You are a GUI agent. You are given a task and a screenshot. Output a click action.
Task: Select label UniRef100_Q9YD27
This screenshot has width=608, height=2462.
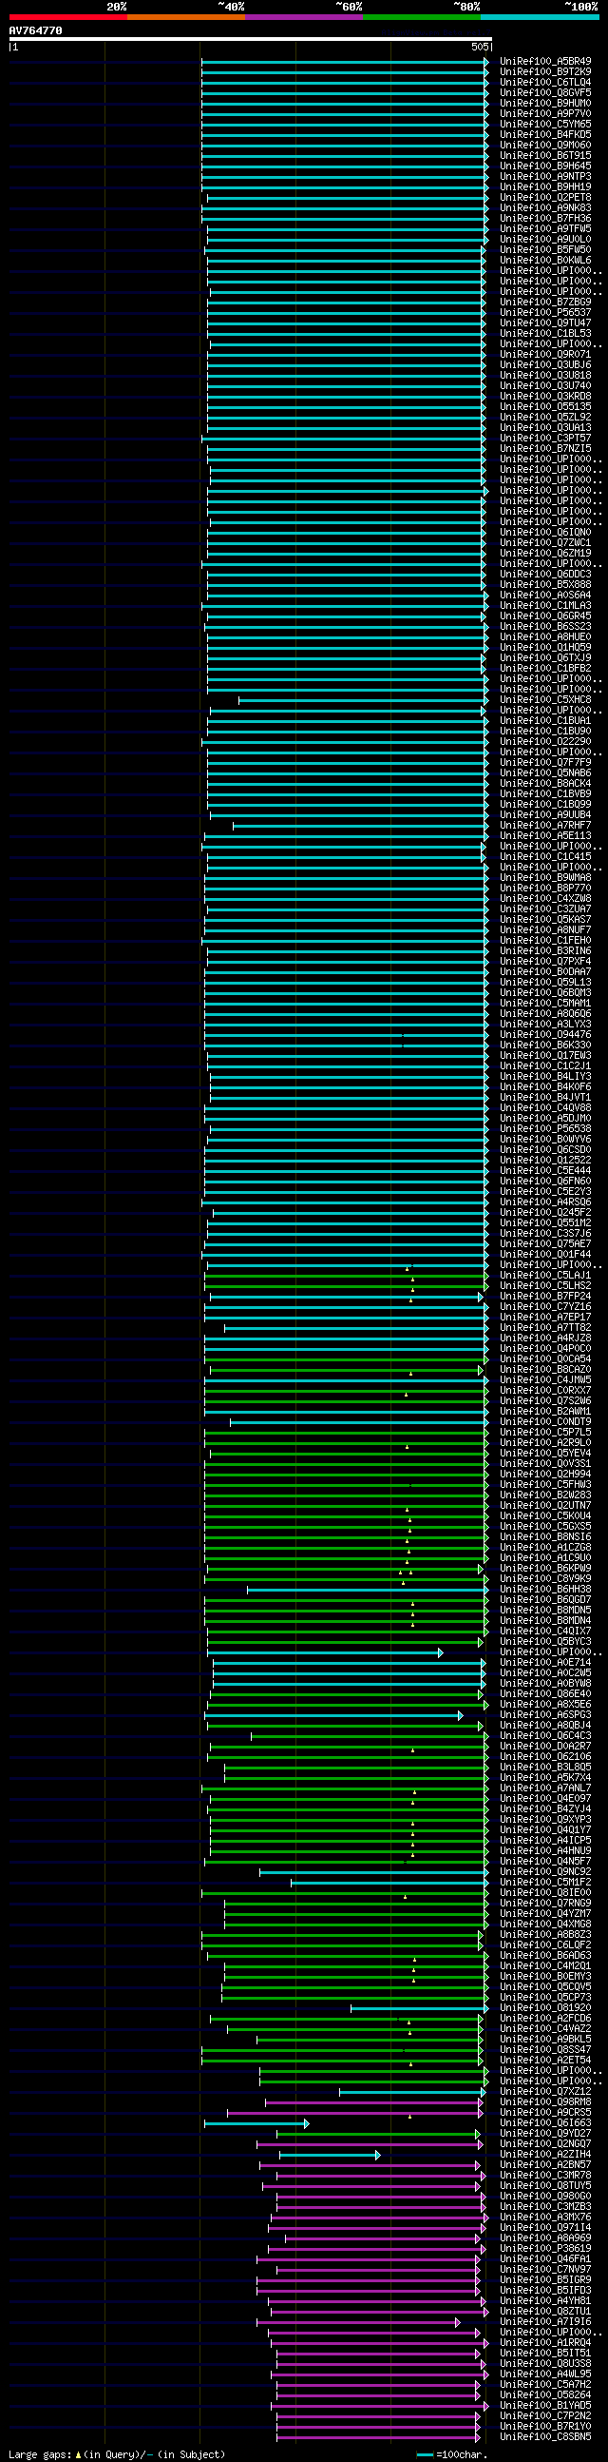pos(545,2133)
